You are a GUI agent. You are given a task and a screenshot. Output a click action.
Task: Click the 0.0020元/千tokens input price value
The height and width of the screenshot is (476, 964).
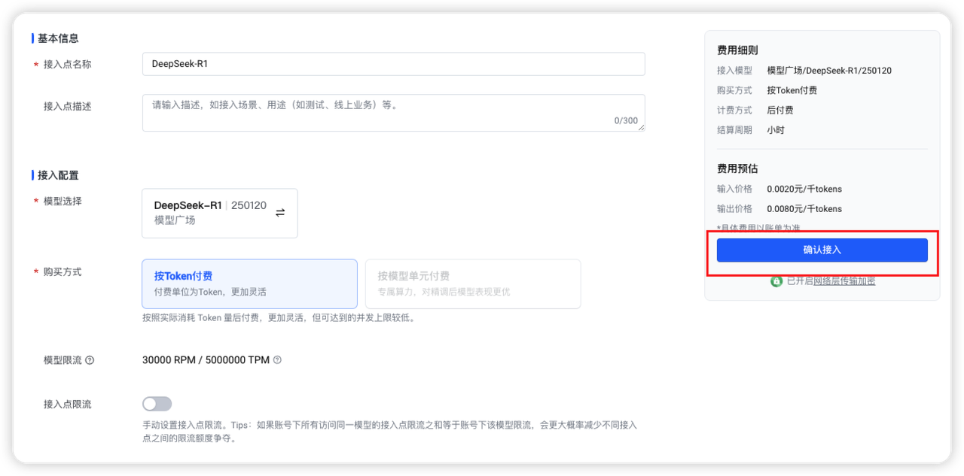point(804,189)
